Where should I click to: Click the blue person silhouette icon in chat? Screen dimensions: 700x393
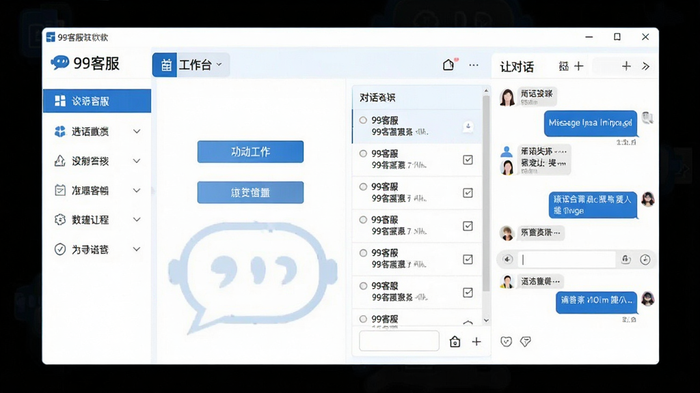(507, 151)
